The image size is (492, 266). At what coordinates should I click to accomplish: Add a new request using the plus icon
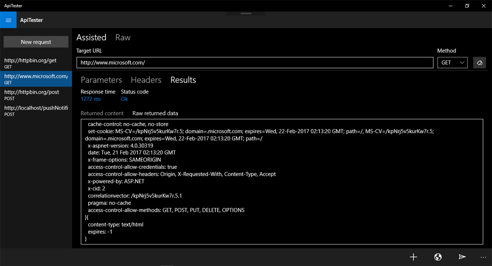(x=413, y=257)
